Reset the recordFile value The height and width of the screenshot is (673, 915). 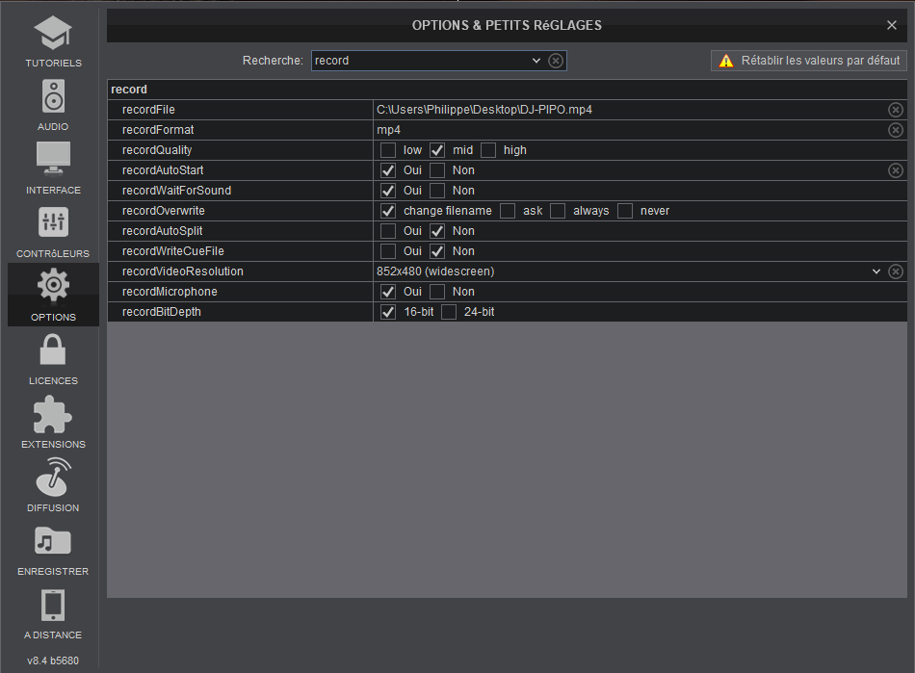[896, 110]
